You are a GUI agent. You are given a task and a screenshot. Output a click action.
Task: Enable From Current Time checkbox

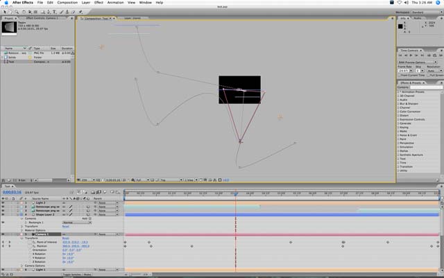click(x=400, y=76)
